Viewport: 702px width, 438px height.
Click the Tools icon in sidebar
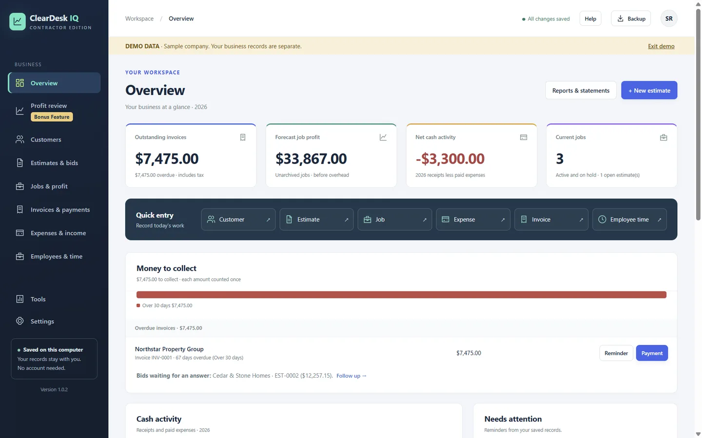[20, 299]
